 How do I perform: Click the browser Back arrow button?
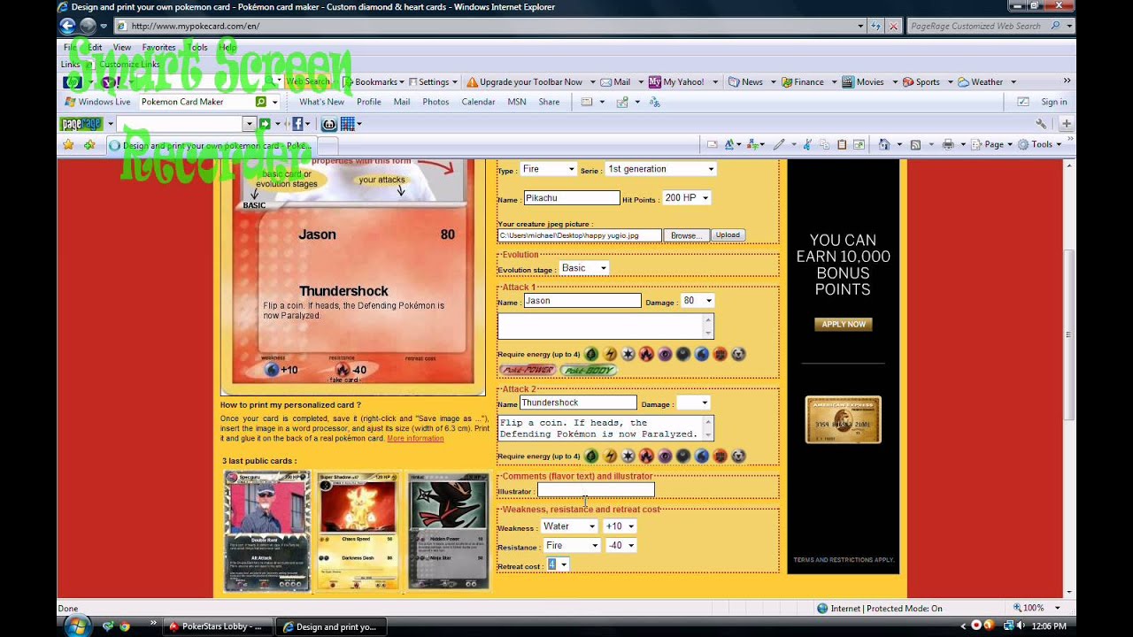click(x=67, y=26)
